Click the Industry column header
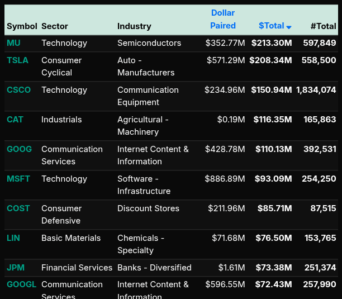This screenshot has width=342, height=299. (x=134, y=26)
